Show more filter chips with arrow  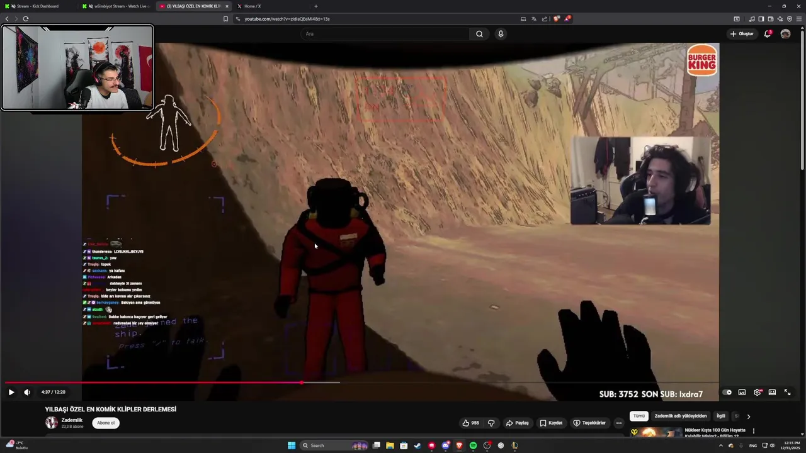tap(748, 416)
